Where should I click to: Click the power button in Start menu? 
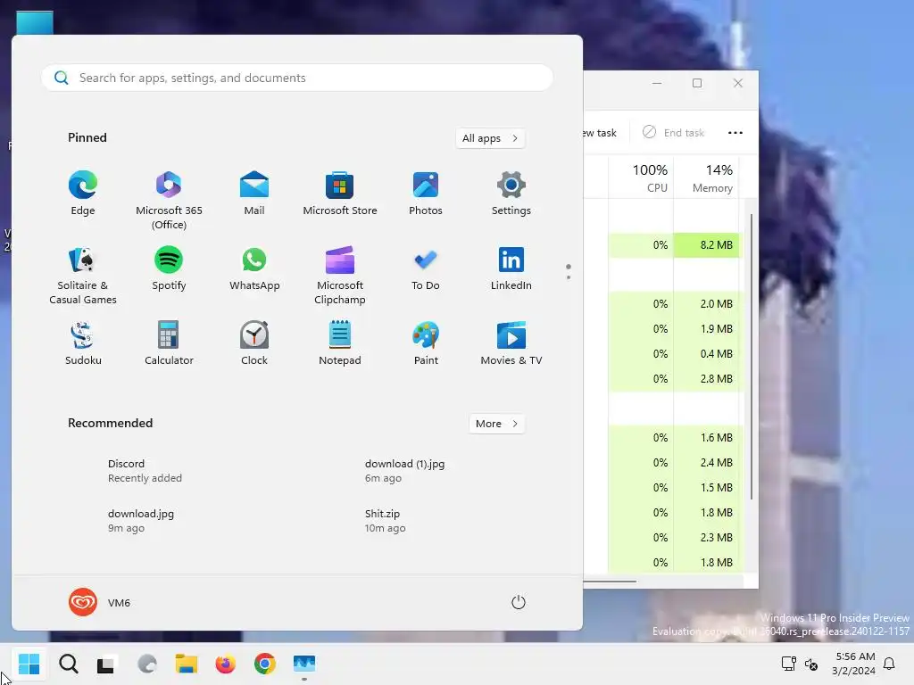pos(519,602)
